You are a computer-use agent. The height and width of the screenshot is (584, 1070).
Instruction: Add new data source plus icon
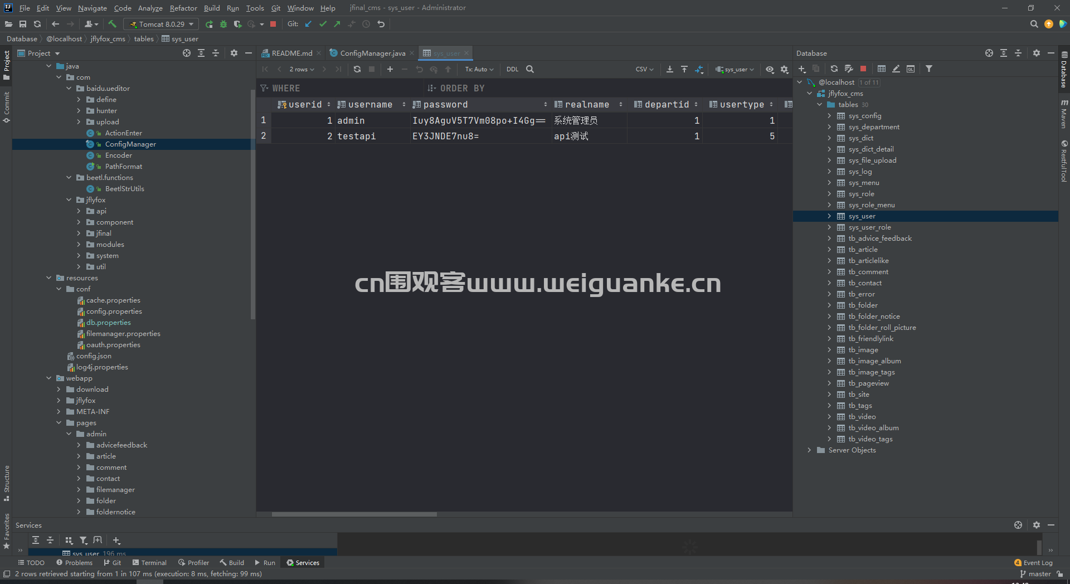pos(802,69)
